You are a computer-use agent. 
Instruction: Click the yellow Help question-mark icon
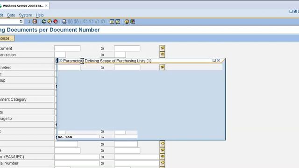[127, 21]
